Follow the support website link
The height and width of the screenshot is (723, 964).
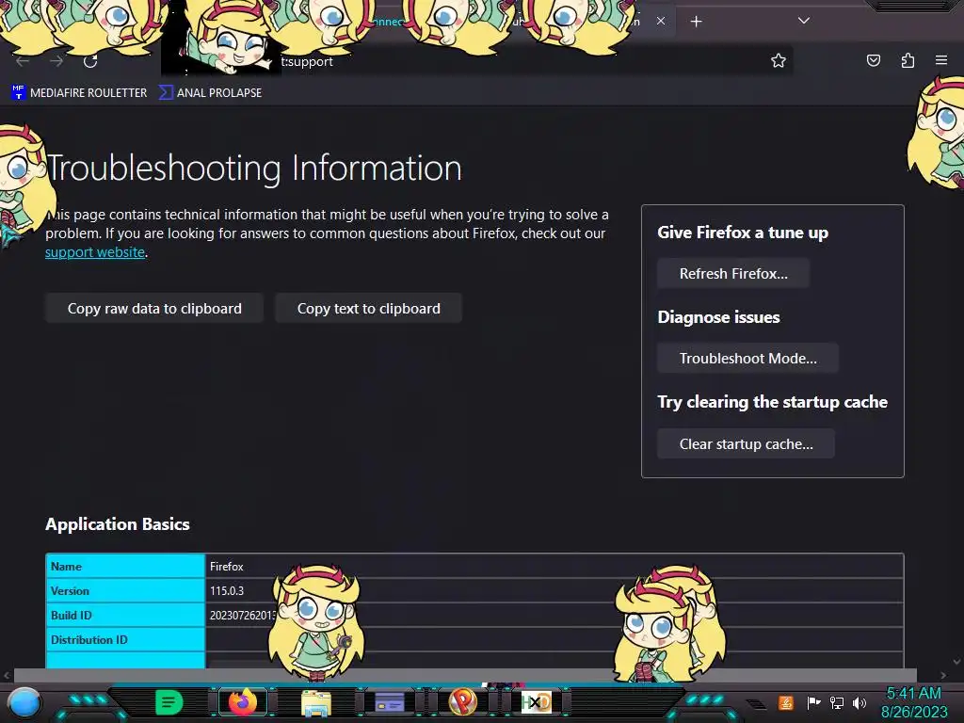click(95, 252)
